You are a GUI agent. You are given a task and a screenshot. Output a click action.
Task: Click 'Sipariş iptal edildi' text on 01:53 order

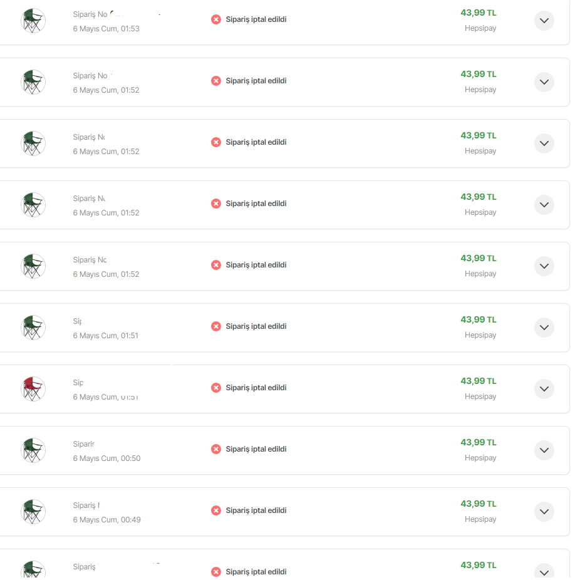pyautogui.click(x=256, y=19)
